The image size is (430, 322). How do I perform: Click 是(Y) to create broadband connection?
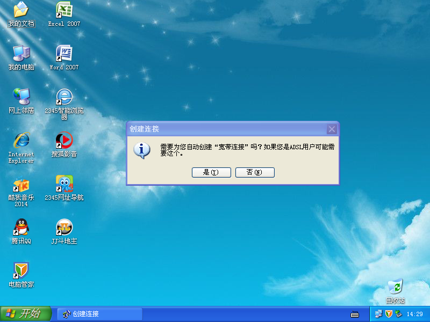tap(211, 172)
